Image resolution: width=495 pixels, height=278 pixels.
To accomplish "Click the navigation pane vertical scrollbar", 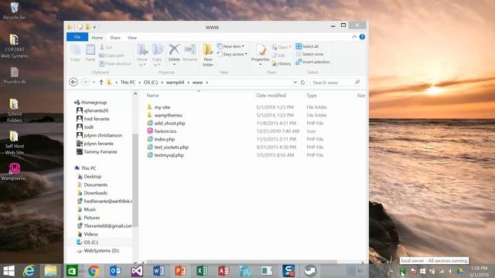I will coord(135,180).
